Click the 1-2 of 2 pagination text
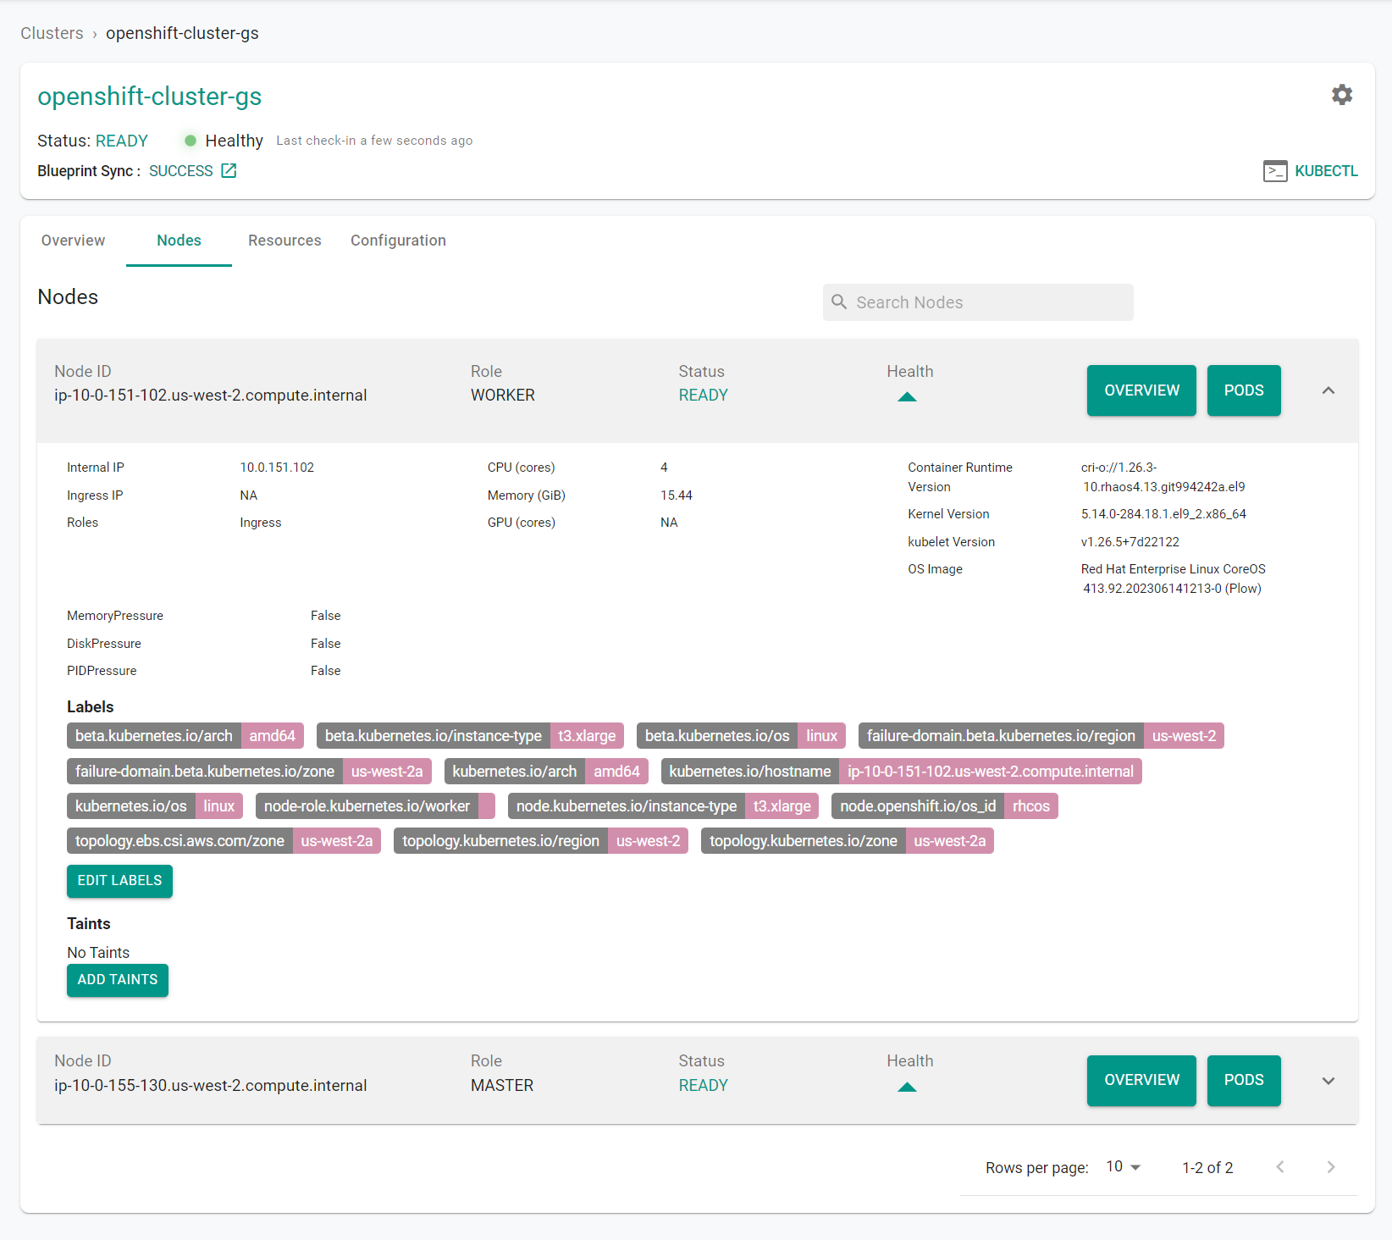The image size is (1392, 1240). point(1207,1168)
